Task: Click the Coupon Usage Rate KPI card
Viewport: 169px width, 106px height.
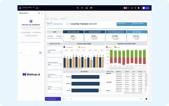Action: pyautogui.click(x=95, y=36)
